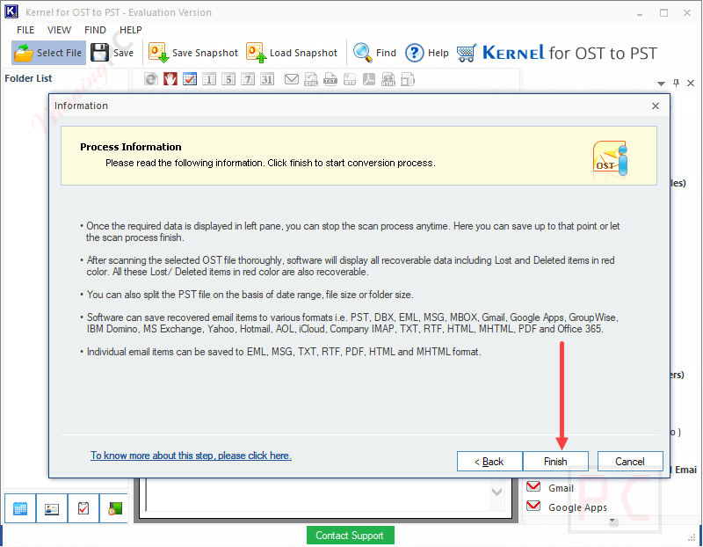Image resolution: width=703 pixels, height=547 pixels.
Task: Click the Select File toolbar button
Action: coord(48,53)
